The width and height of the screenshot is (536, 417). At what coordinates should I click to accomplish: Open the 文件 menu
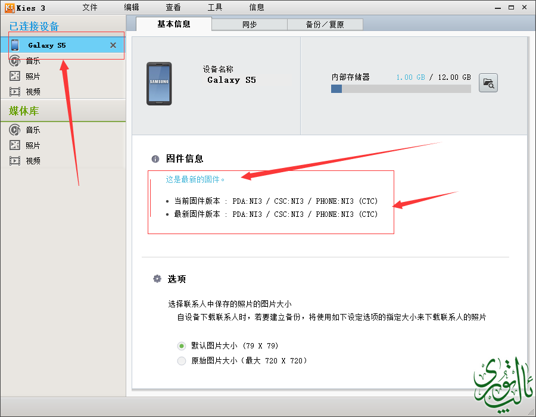90,7
